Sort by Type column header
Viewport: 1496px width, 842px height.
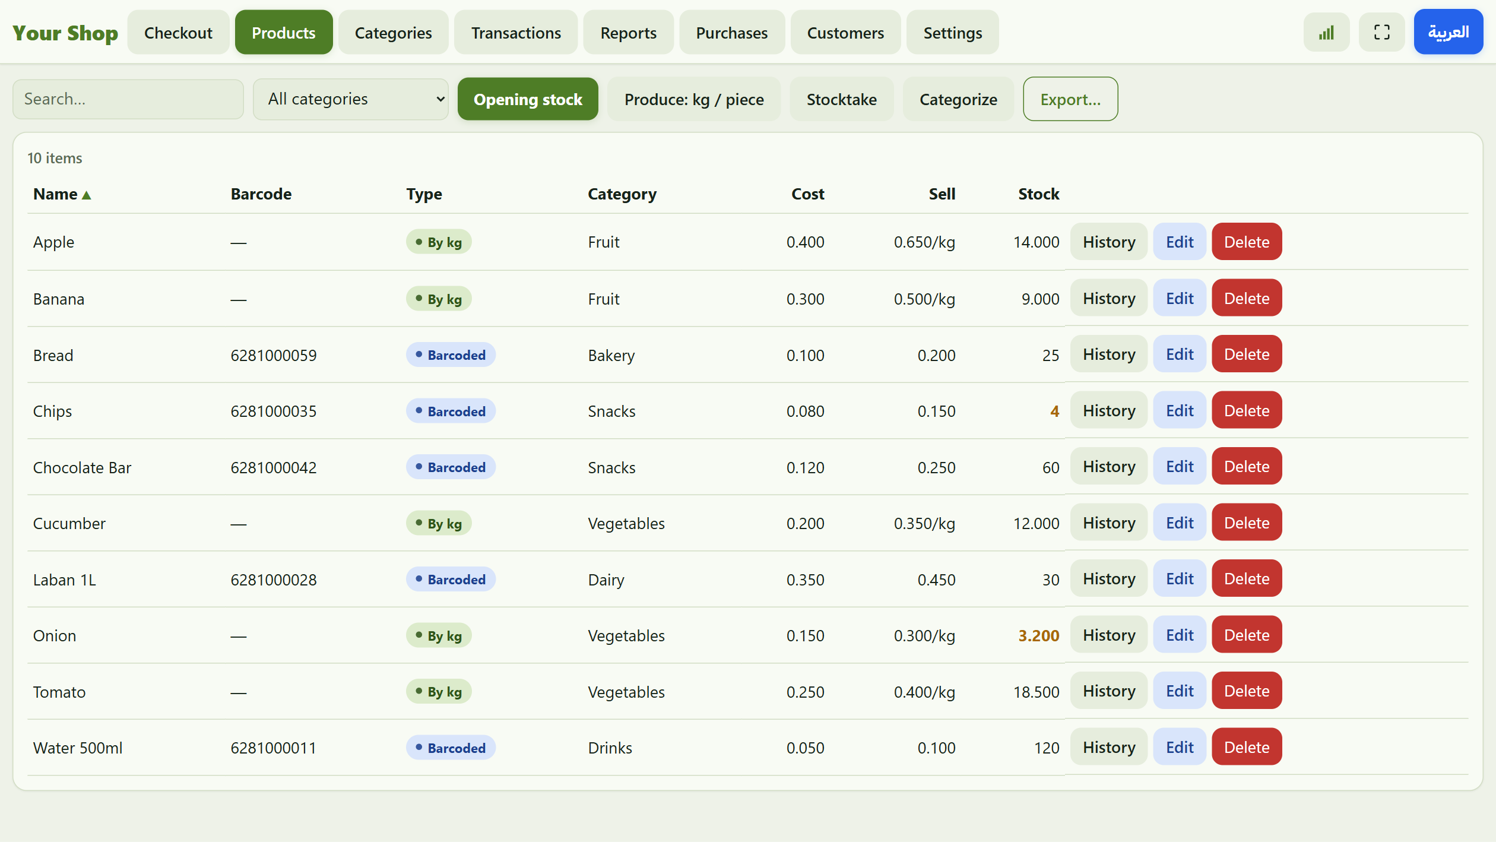[424, 194]
